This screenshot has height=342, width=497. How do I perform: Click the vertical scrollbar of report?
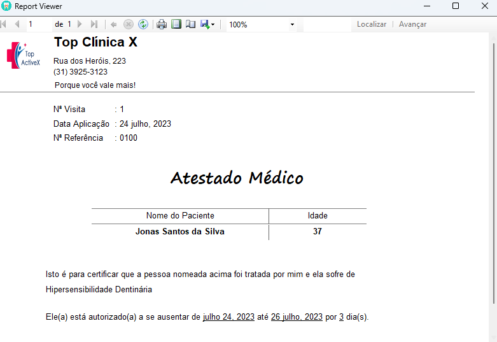[x=493, y=174]
